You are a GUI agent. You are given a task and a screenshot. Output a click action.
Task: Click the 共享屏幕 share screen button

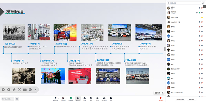click(71, 99)
